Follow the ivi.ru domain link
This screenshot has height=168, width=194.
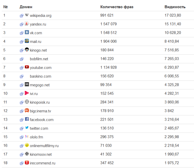pos(34,94)
